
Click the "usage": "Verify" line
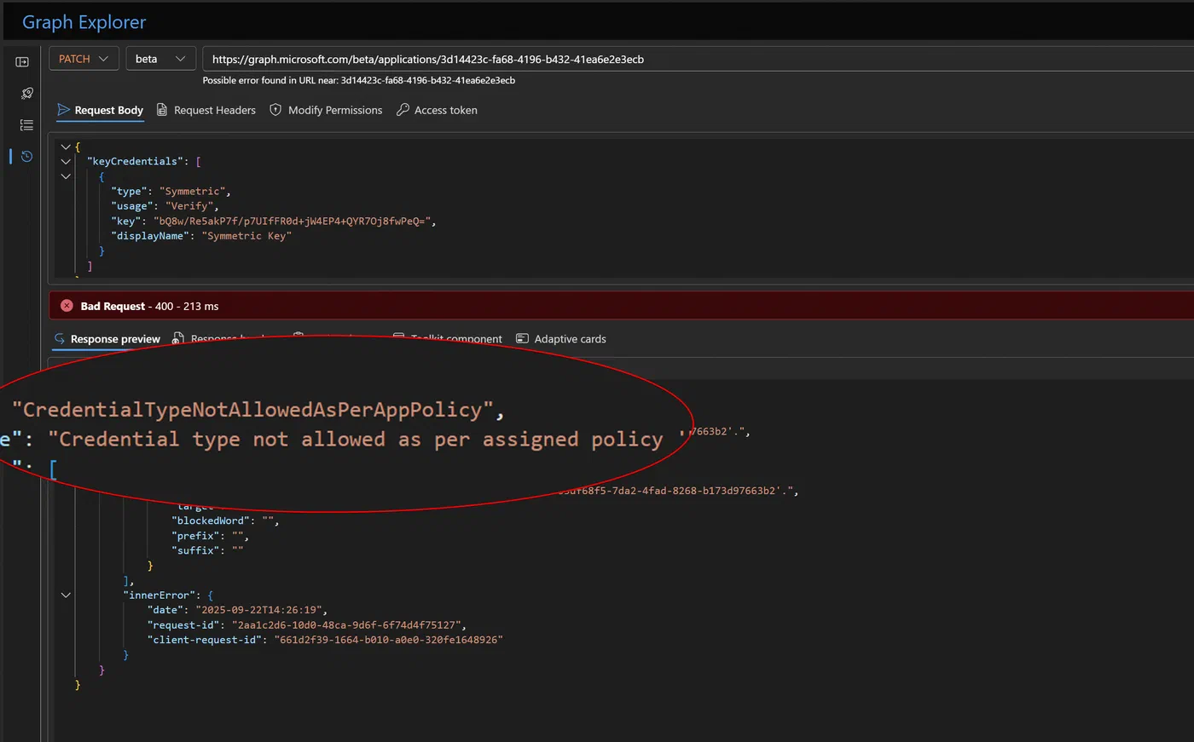[165, 206]
